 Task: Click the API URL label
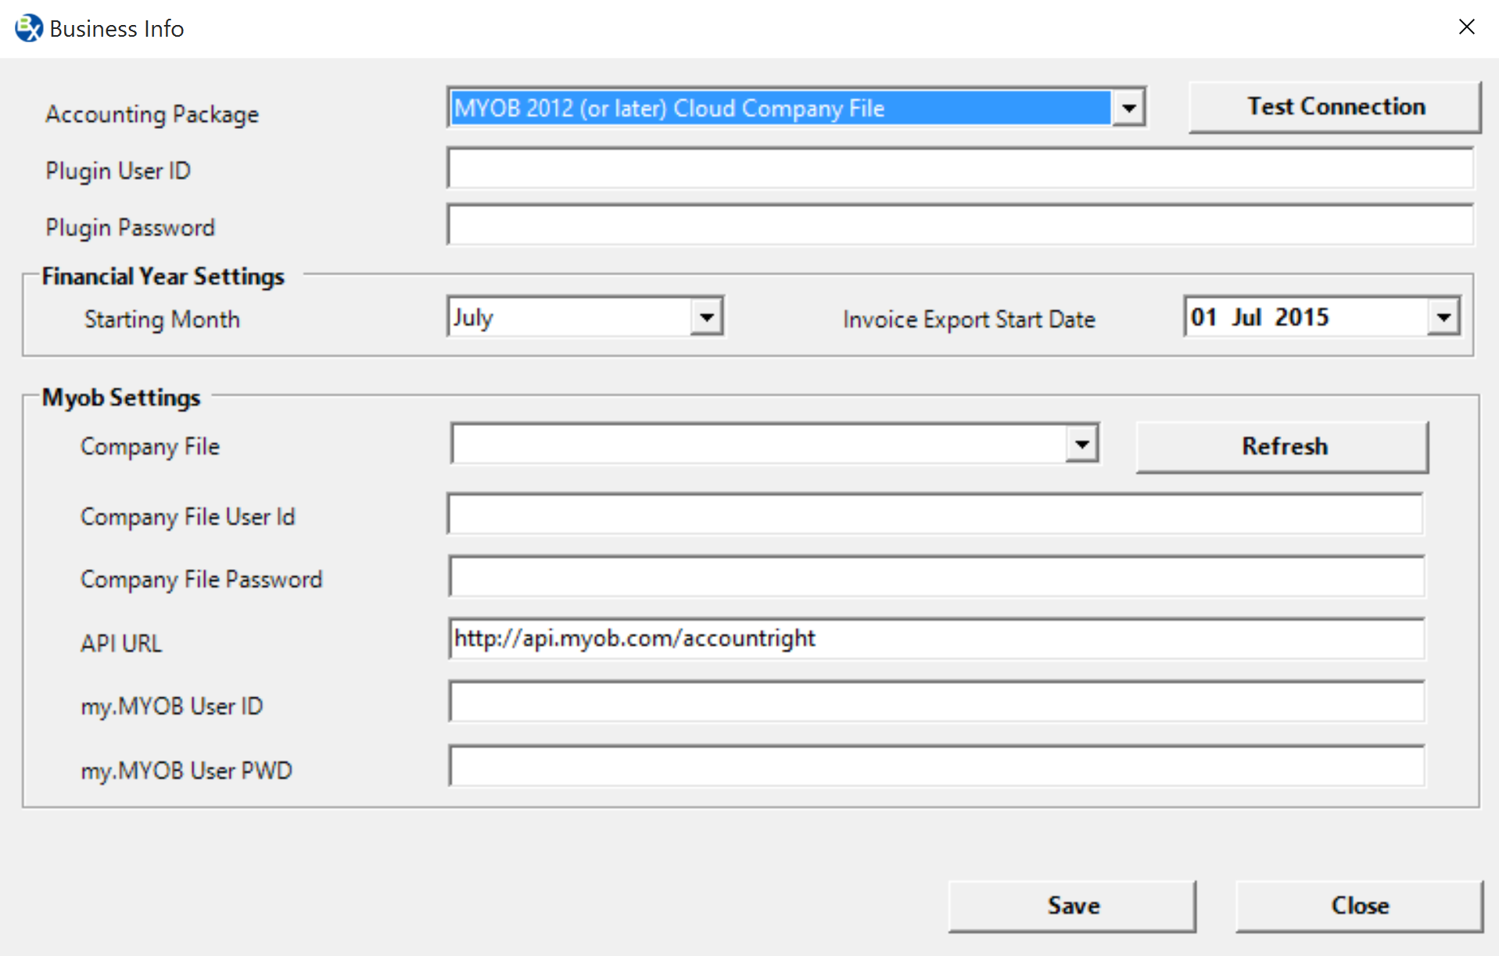[x=121, y=643]
